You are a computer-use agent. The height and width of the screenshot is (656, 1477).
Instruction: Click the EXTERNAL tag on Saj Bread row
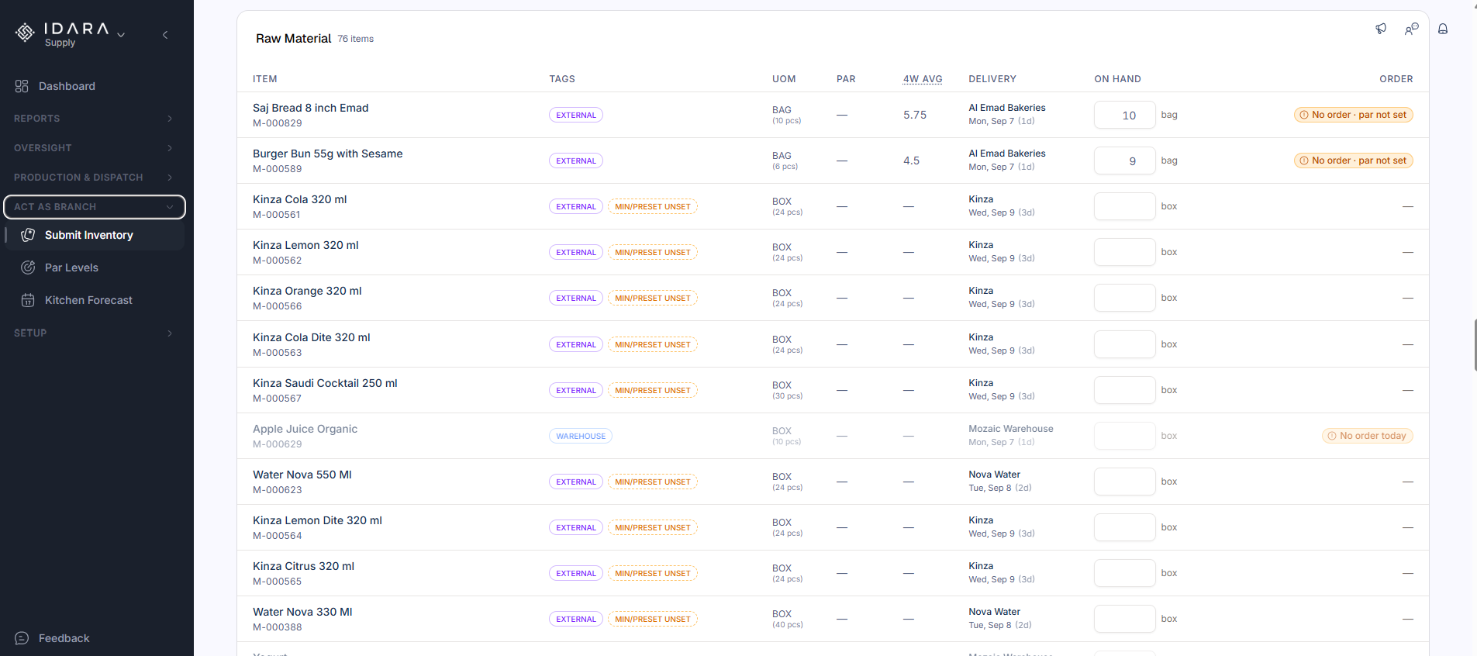[576, 115]
